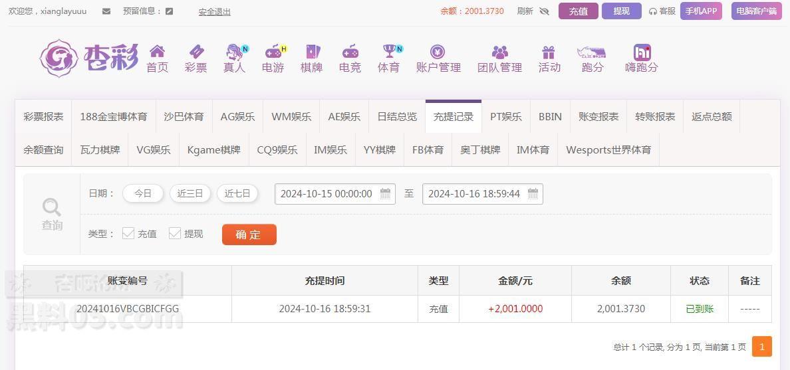Go to 首页 home icon
The height and width of the screenshot is (370, 790).
157,51
